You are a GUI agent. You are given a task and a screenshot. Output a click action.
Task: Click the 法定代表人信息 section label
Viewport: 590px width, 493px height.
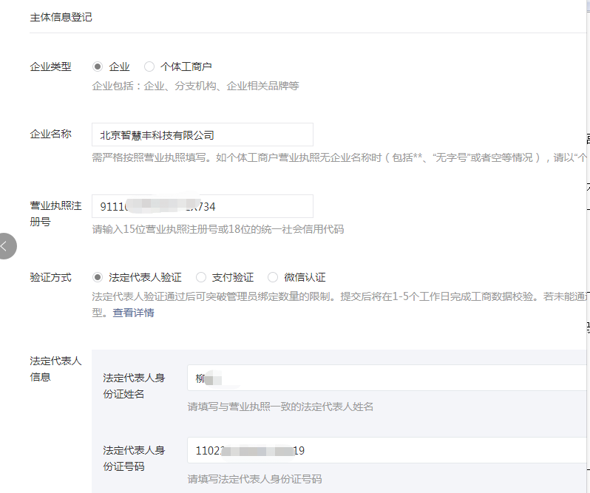(x=55, y=369)
